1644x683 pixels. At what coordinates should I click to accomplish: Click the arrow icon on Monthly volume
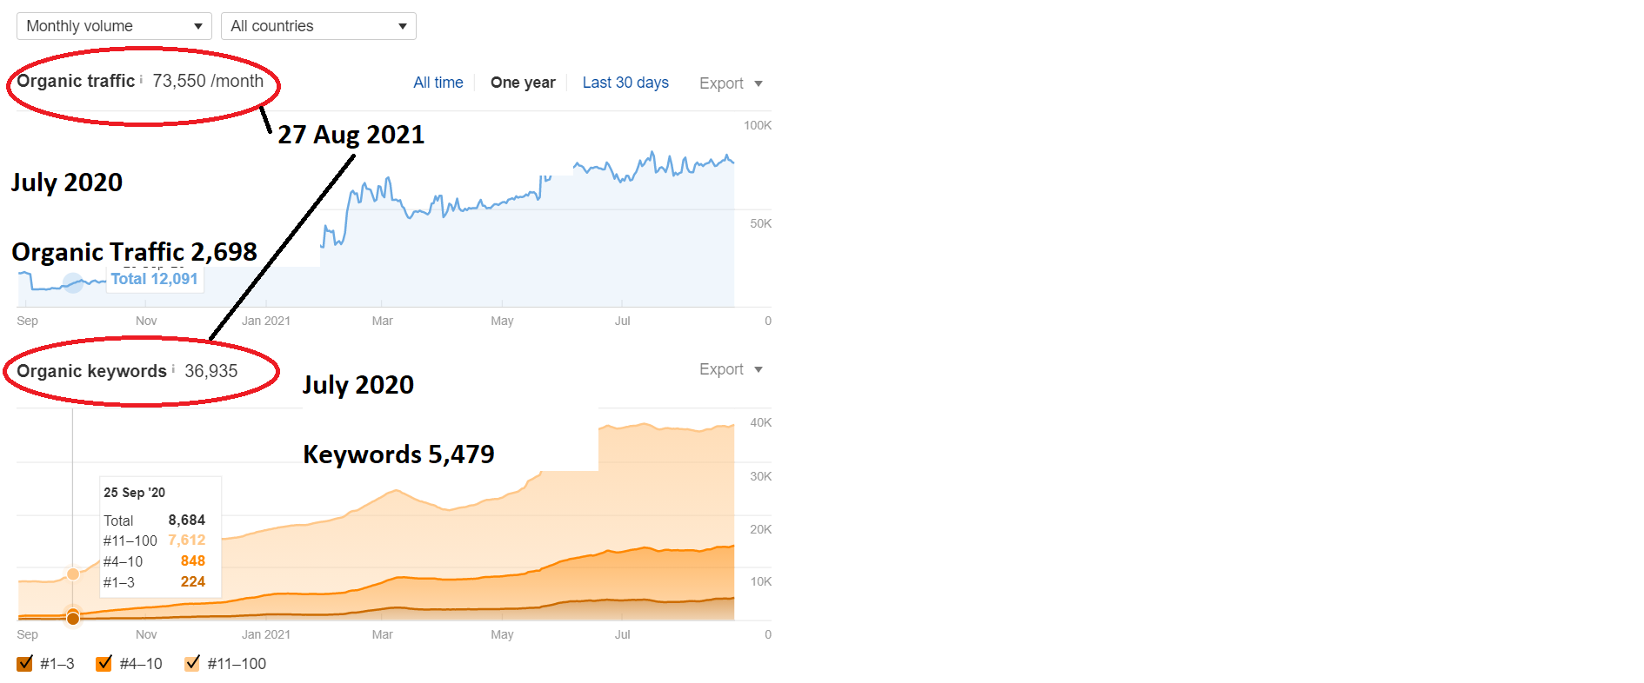198,26
